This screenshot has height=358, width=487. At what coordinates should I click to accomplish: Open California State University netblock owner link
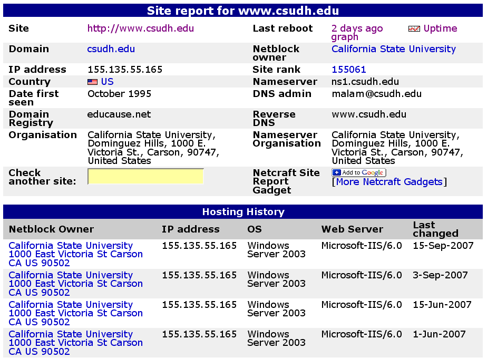pyautogui.click(x=394, y=49)
